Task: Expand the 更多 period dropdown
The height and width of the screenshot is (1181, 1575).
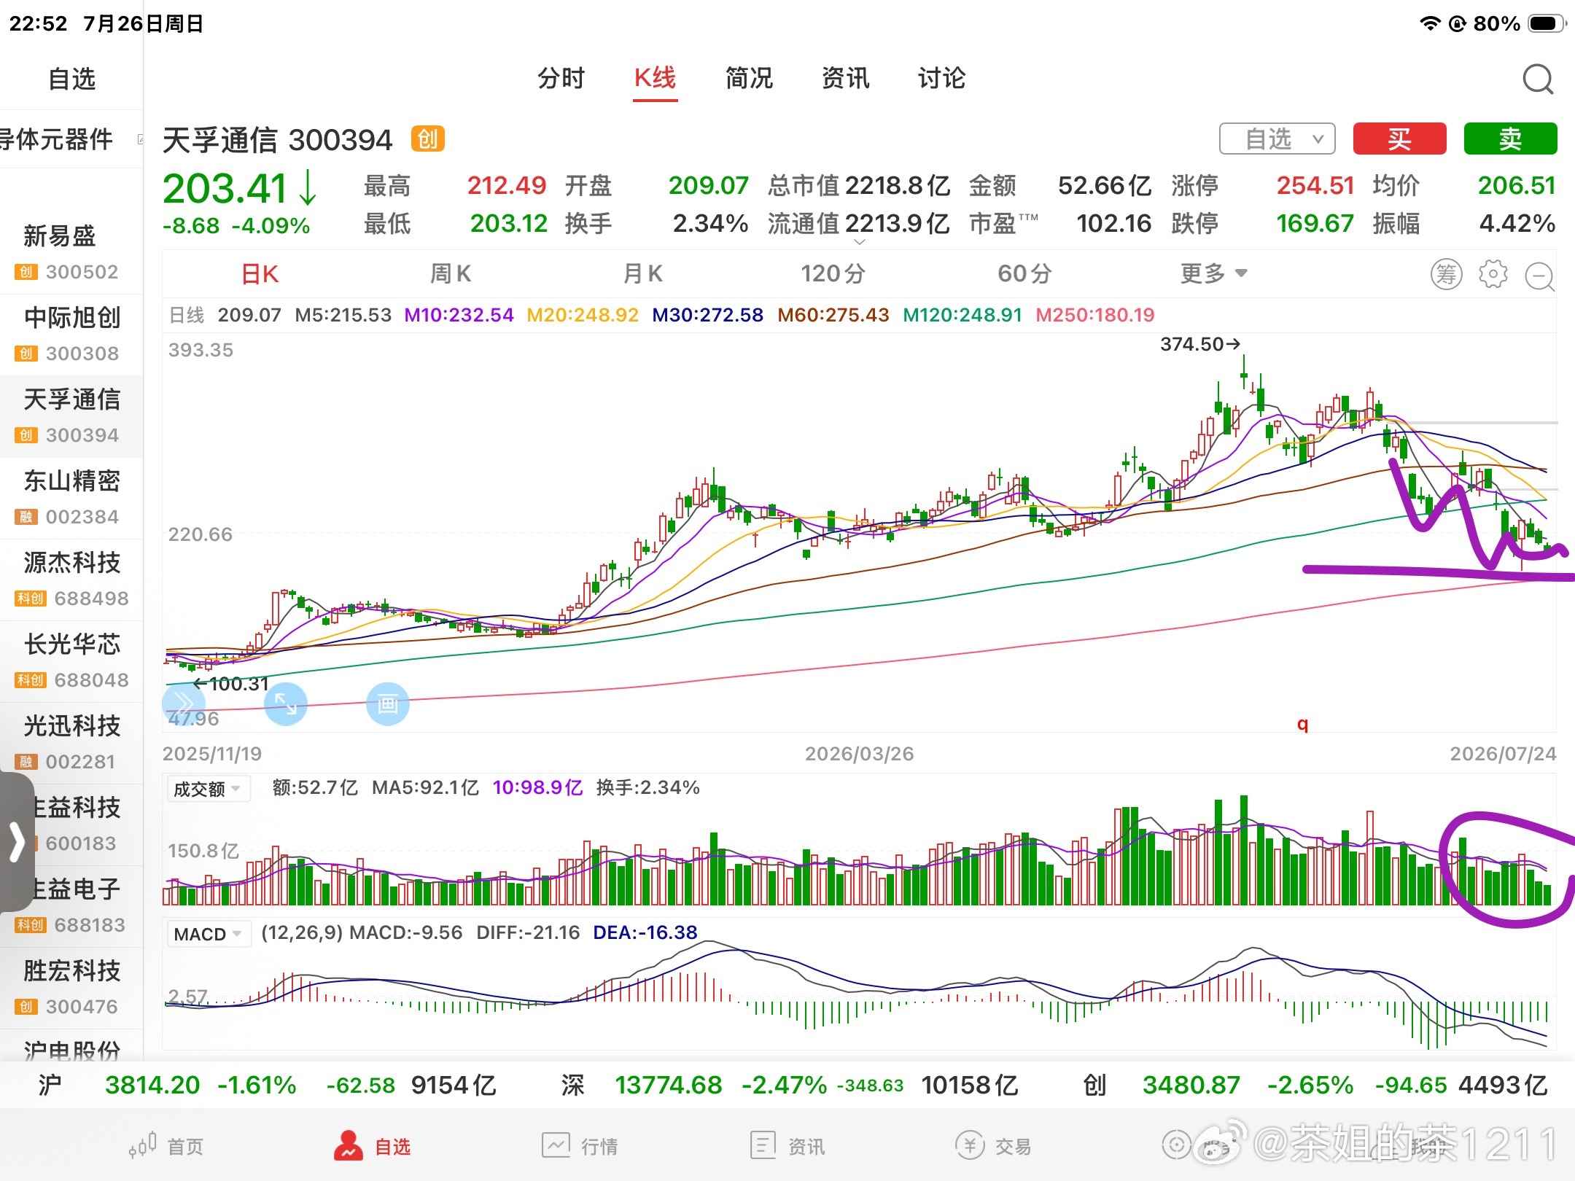Action: pyautogui.click(x=1213, y=273)
